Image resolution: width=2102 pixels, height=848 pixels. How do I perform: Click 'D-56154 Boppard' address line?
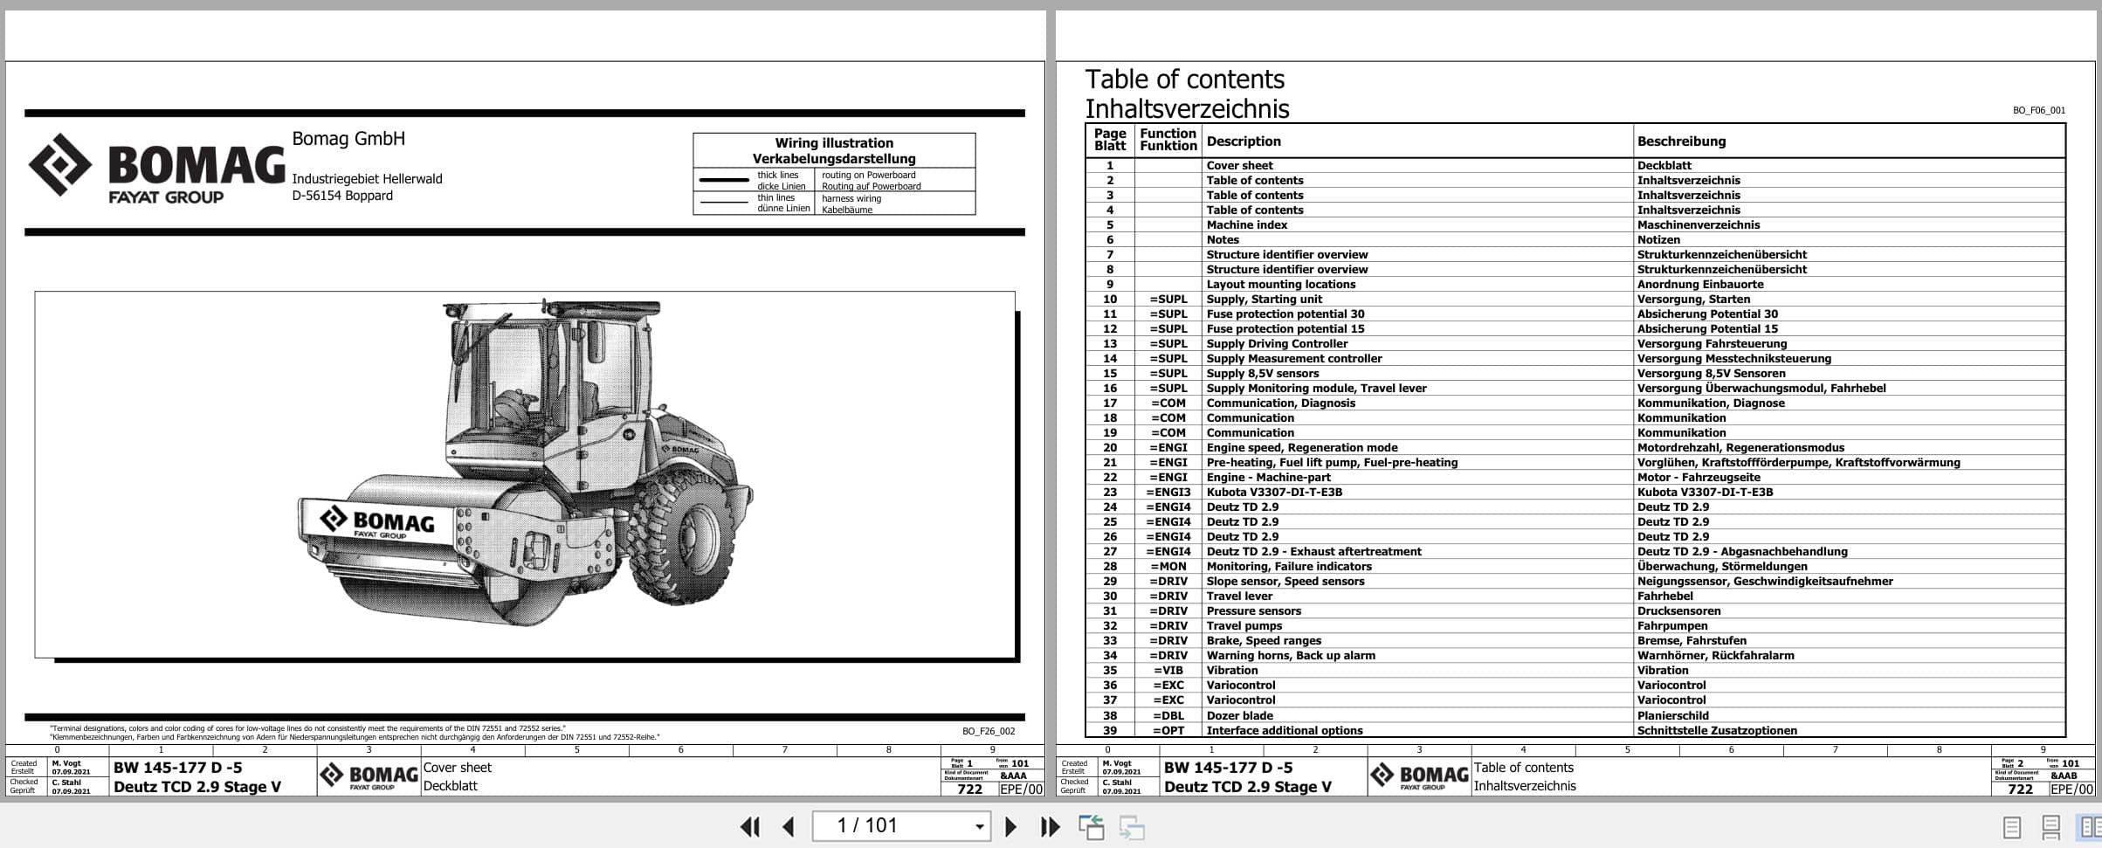click(x=342, y=196)
